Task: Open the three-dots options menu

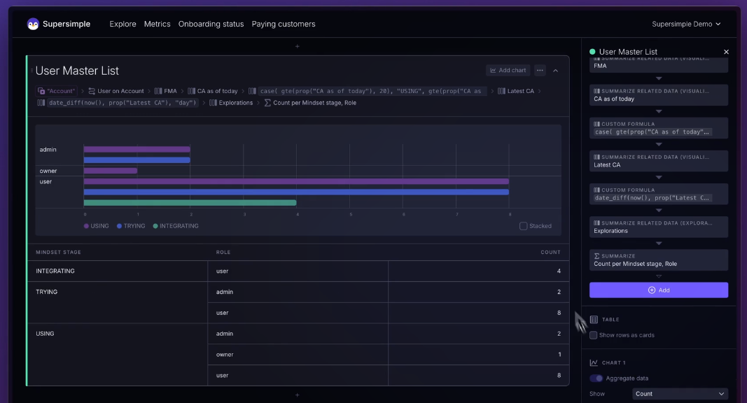Action: (540, 71)
